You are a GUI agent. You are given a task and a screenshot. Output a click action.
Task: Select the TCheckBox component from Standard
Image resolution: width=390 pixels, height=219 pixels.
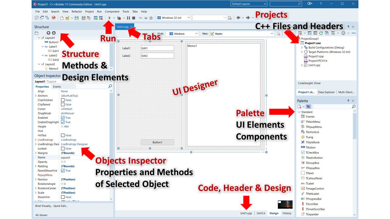click(x=313, y=152)
